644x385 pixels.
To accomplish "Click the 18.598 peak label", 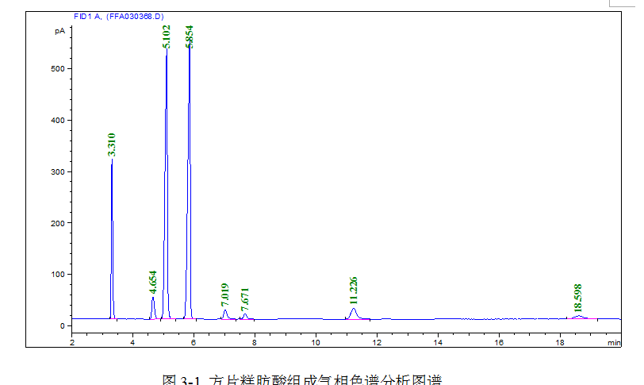I will [x=578, y=298].
